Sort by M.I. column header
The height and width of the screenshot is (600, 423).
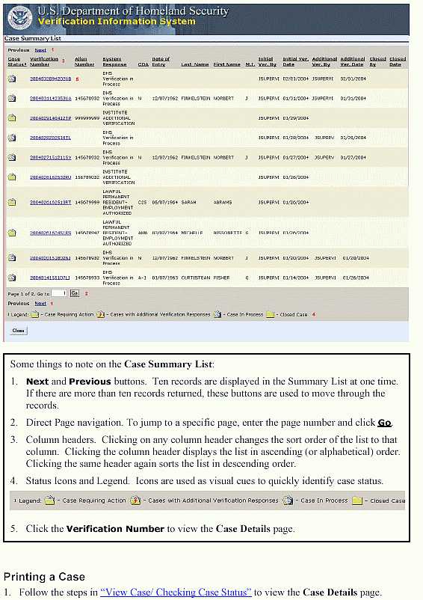(x=250, y=64)
